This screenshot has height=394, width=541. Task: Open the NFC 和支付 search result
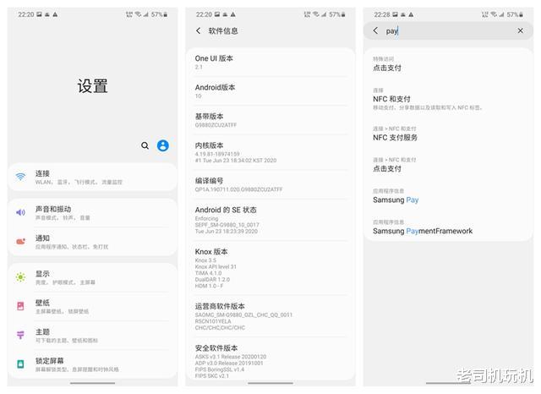click(449, 99)
